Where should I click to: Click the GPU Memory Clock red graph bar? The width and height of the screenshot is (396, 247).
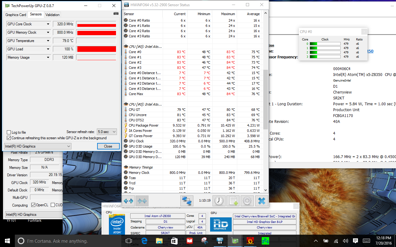coord(97,33)
